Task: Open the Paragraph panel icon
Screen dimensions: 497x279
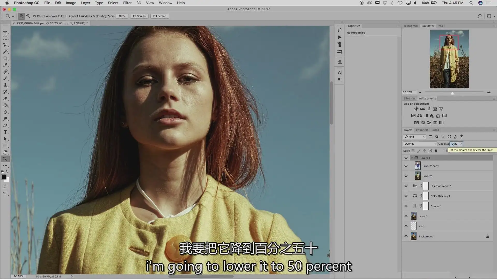Action: (340, 80)
